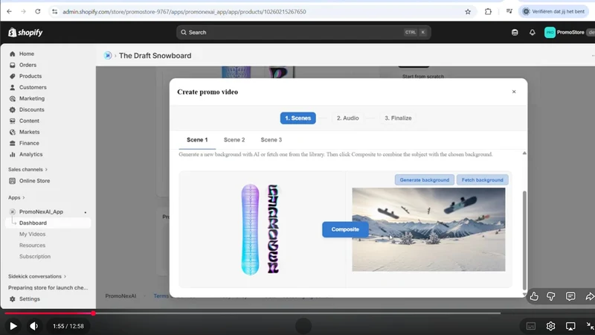
Task: Toggle video subtitles button
Action: (x=531, y=326)
